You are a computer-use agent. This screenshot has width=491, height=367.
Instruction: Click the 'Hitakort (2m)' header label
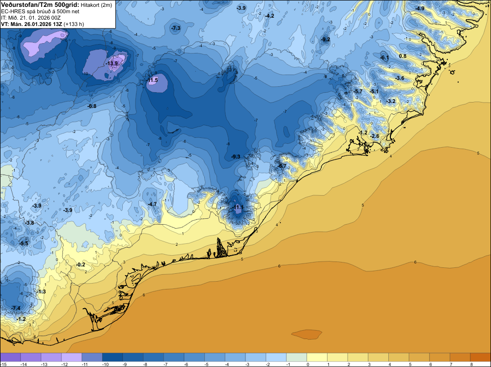[x=96, y=5]
